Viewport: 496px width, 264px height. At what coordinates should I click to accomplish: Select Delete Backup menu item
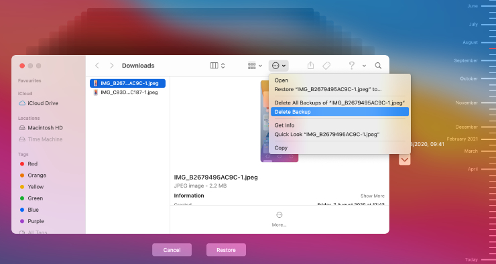point(340,112)
